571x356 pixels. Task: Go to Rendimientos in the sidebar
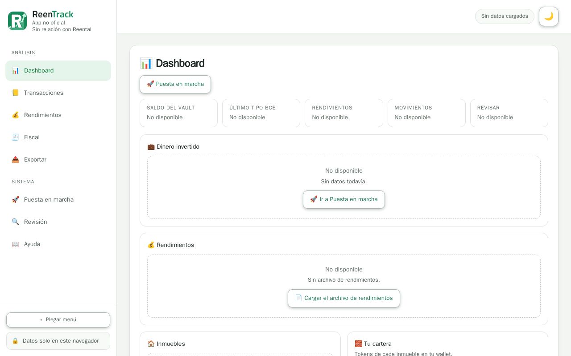pyautogui.click(x=58, y=115)
